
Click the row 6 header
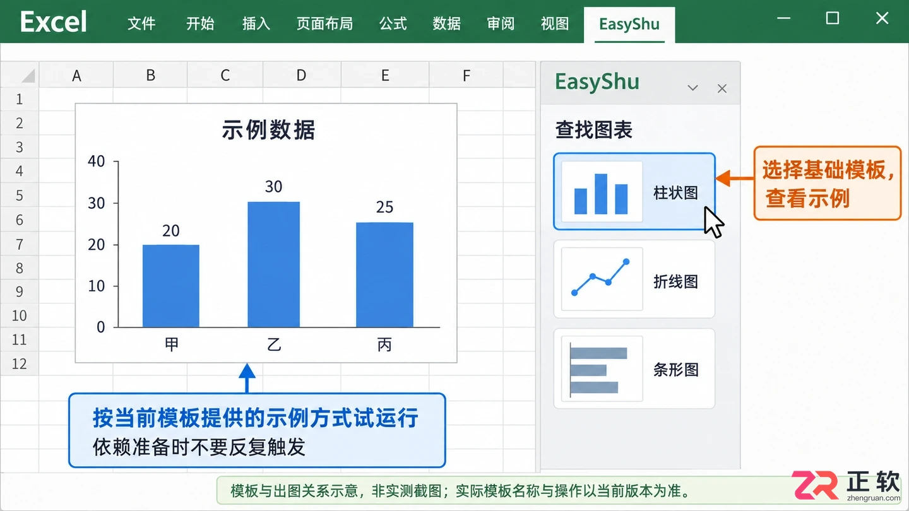[x=20, y=220]
